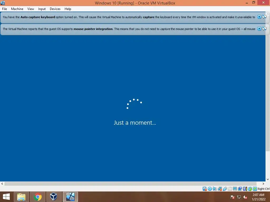270x202 pixels.
Task: Click the shared folders status icon
Action: coord(230,189)
